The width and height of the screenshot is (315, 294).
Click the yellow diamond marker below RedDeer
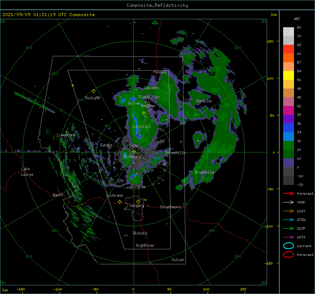coord(144,114)
